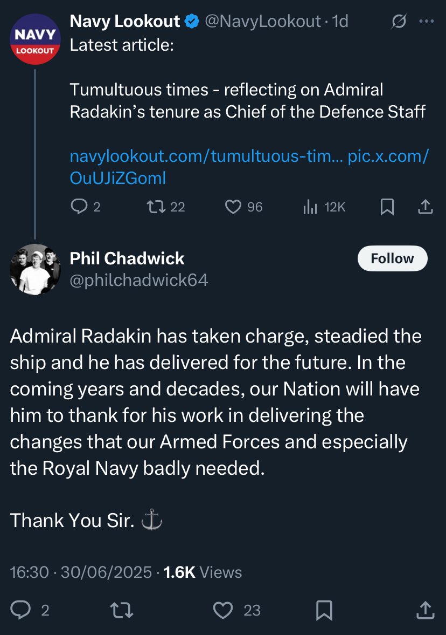
Task: Bookmark the Navy Lookout post
Action: tap(387, 207)
